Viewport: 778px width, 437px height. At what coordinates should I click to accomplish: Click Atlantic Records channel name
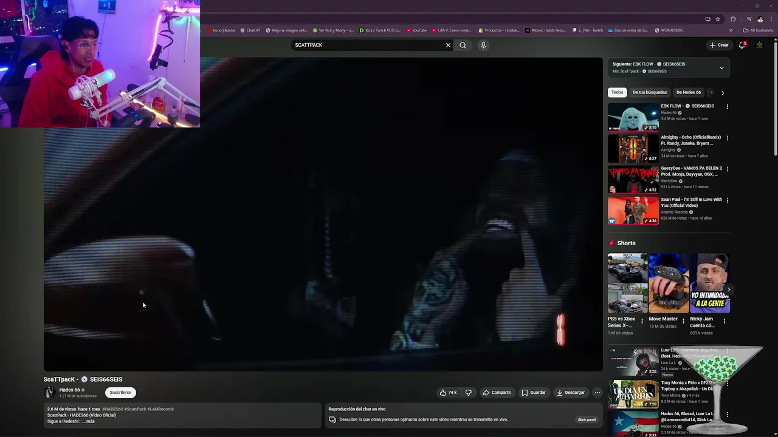(x=674, y=212)
